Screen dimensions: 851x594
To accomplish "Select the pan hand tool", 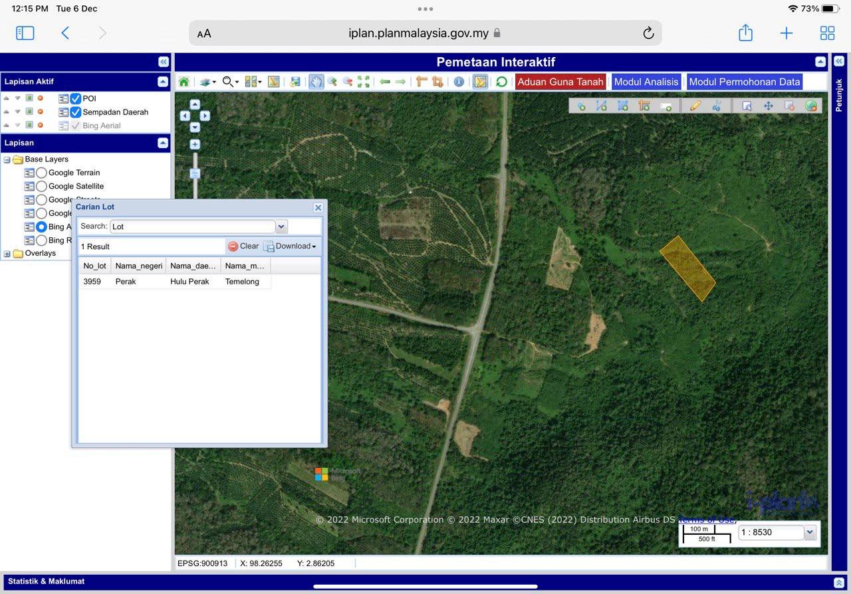I will (x=316, y=82).
